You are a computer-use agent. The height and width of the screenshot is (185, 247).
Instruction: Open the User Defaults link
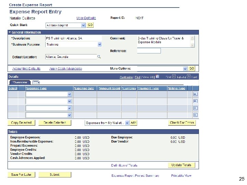86,18
